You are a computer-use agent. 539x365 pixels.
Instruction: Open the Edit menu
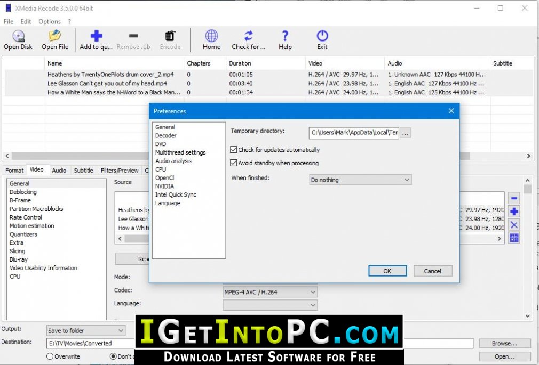[26, 21]
